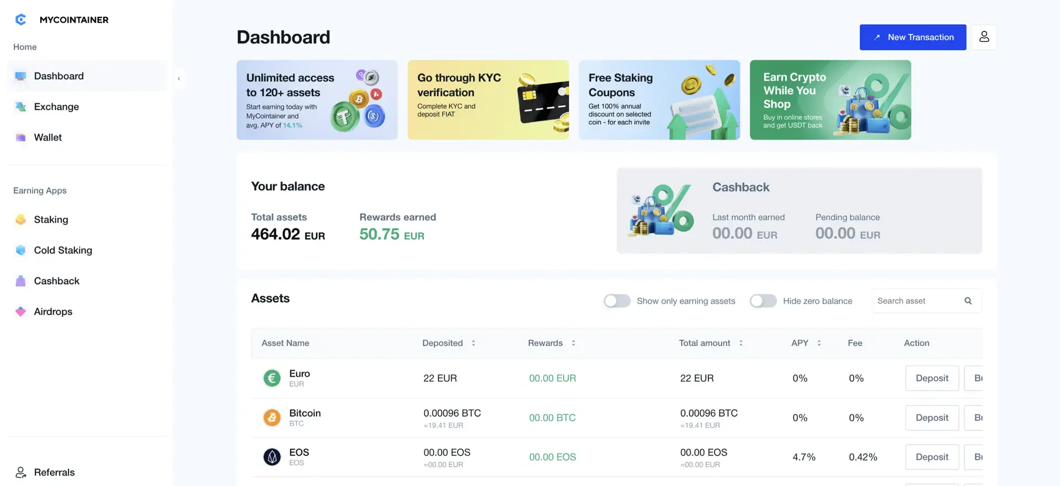Open user profile account icon
Screen dimensions: 1060x486
984,37
